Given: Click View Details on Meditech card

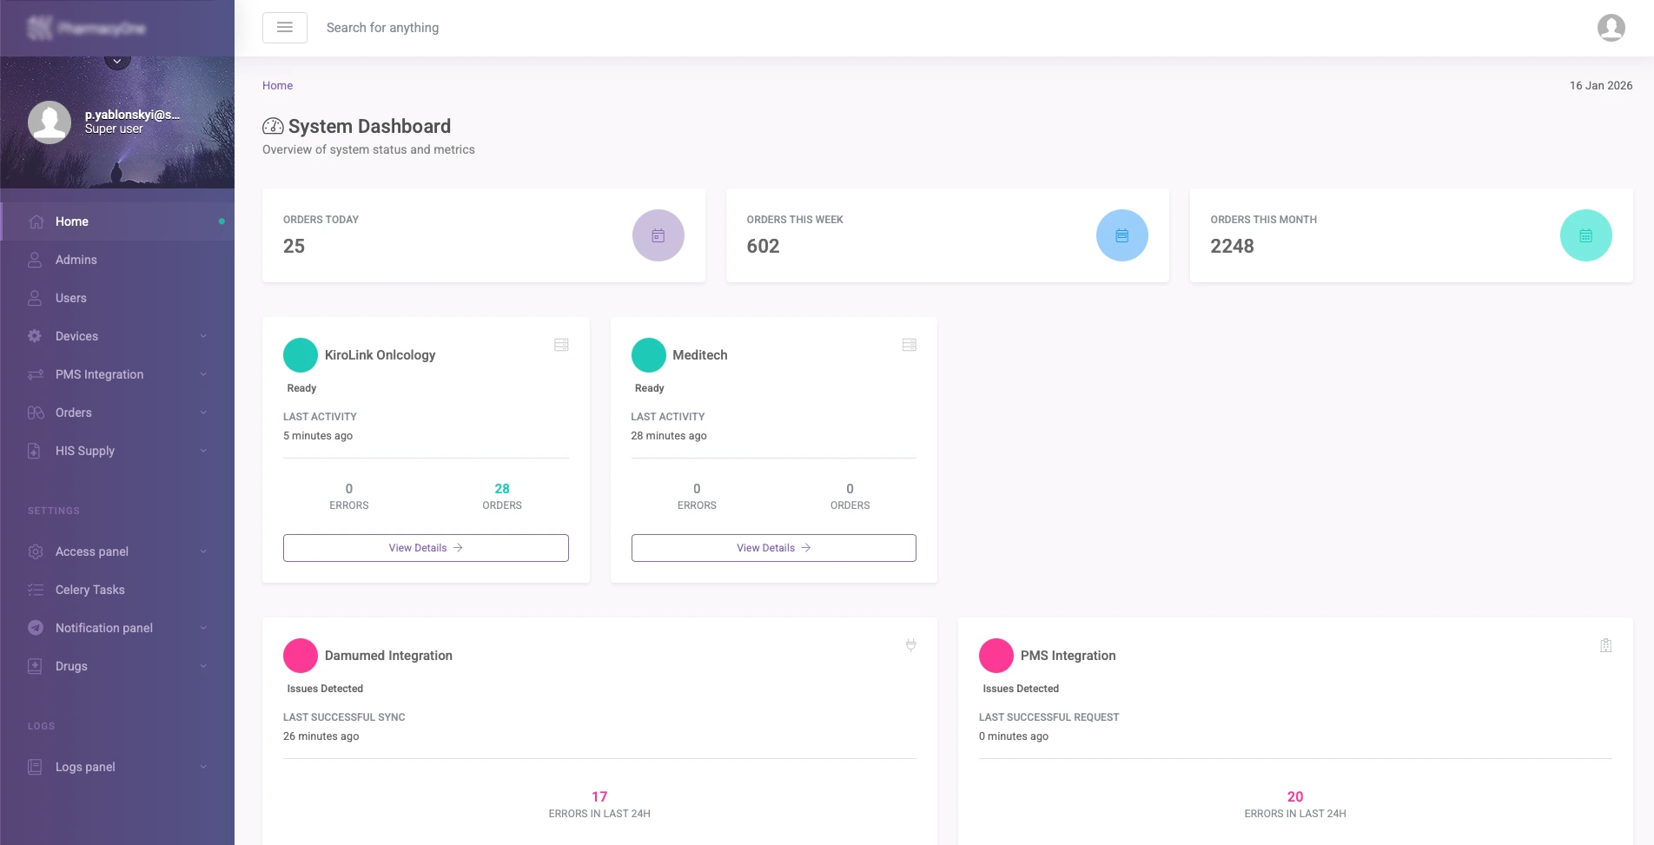Looking at the screenshot, I should (772, 547).
